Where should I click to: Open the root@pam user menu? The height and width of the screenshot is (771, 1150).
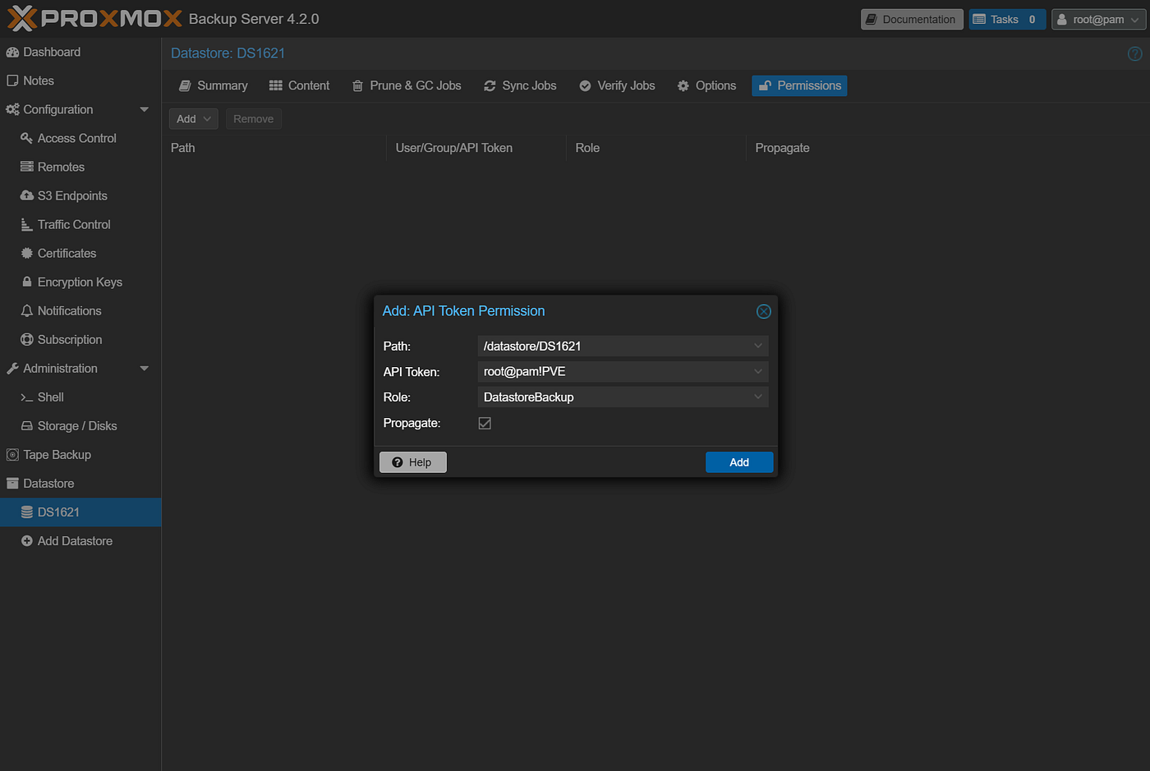click(x=1097, y=19)
